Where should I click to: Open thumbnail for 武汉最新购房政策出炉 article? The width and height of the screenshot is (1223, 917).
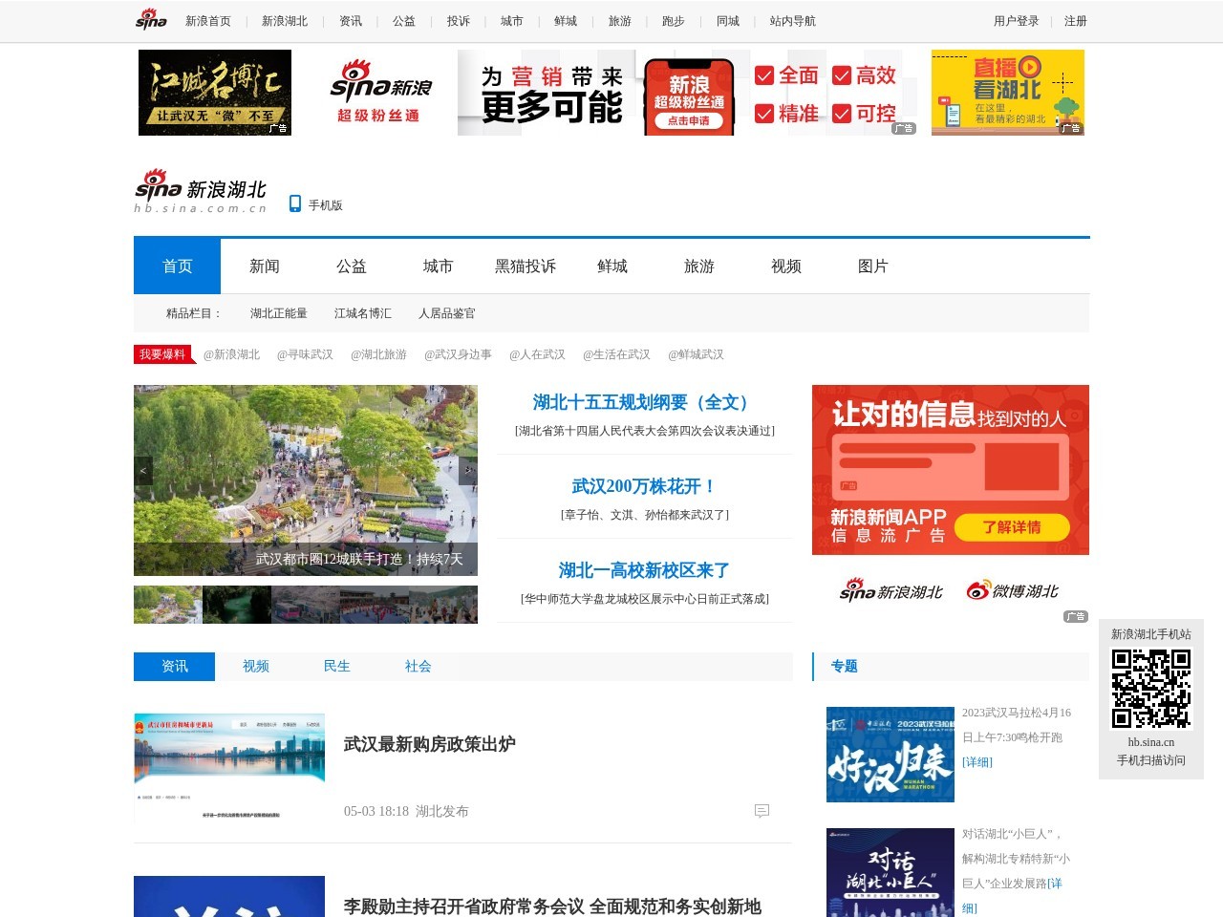point(229,769)
